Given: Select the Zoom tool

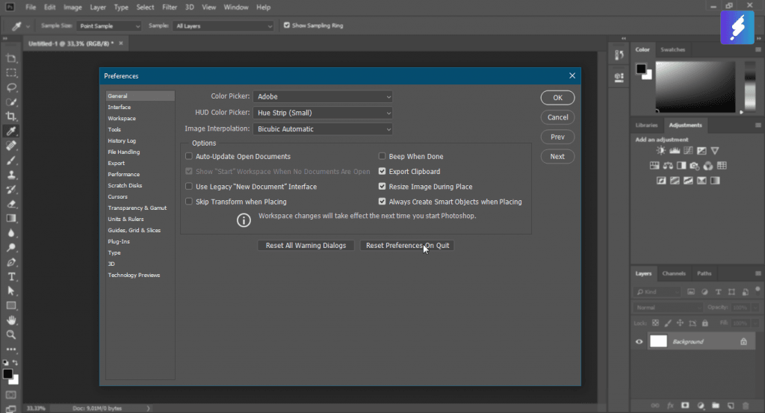Looking at the screenshot, I should click(11, 335).
